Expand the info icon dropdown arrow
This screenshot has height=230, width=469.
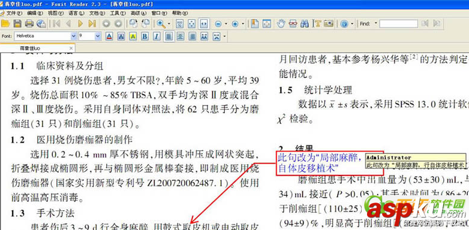[x=352, y=24]
